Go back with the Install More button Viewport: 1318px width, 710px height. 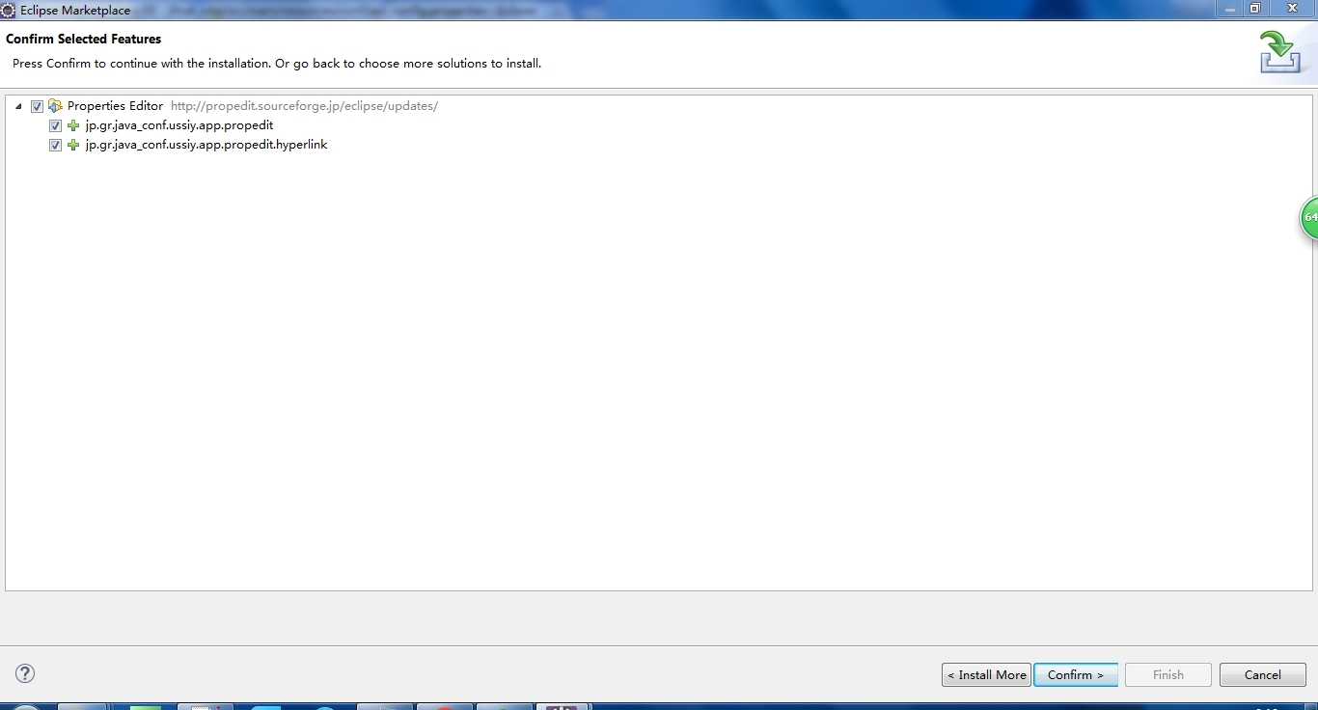tap(986, 674)
